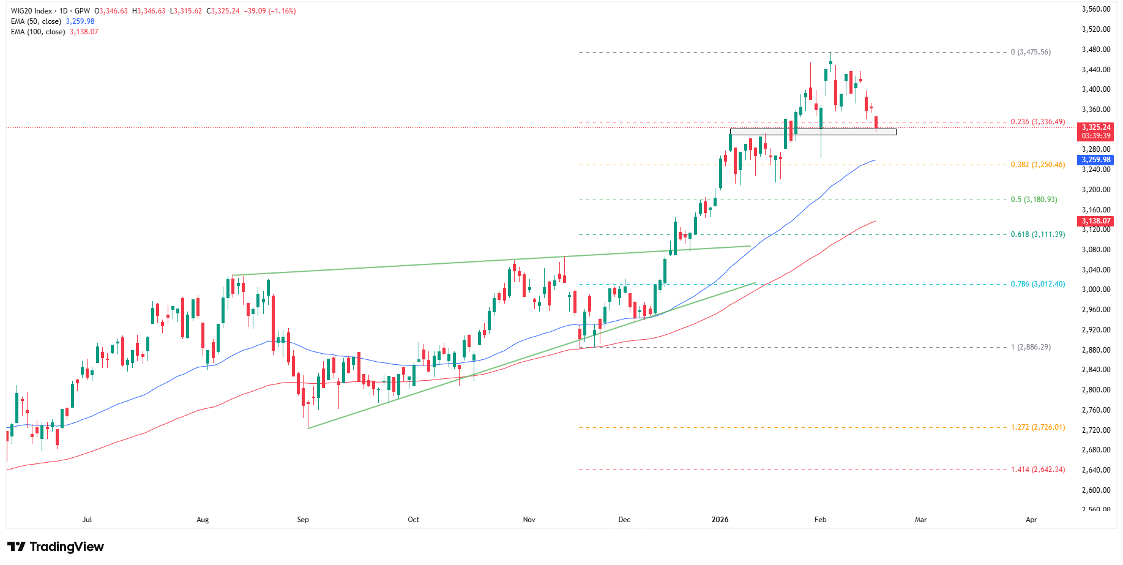Image resolution: width=1123 pixels, height=565 pixels.
Task: Click the 2026 label on time axis
Action: 720,520
